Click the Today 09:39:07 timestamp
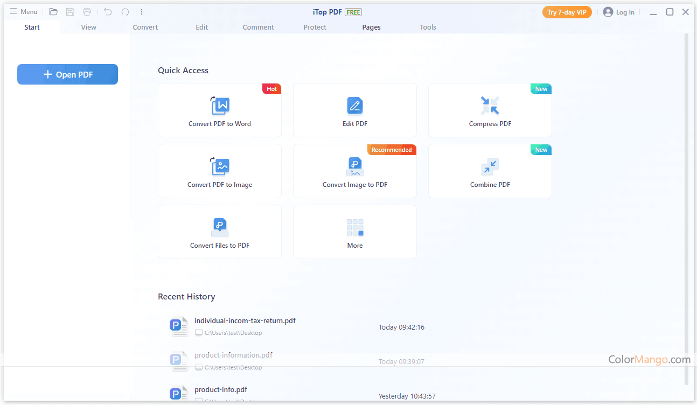The image size is (697, 405). (x=401, y=361)
